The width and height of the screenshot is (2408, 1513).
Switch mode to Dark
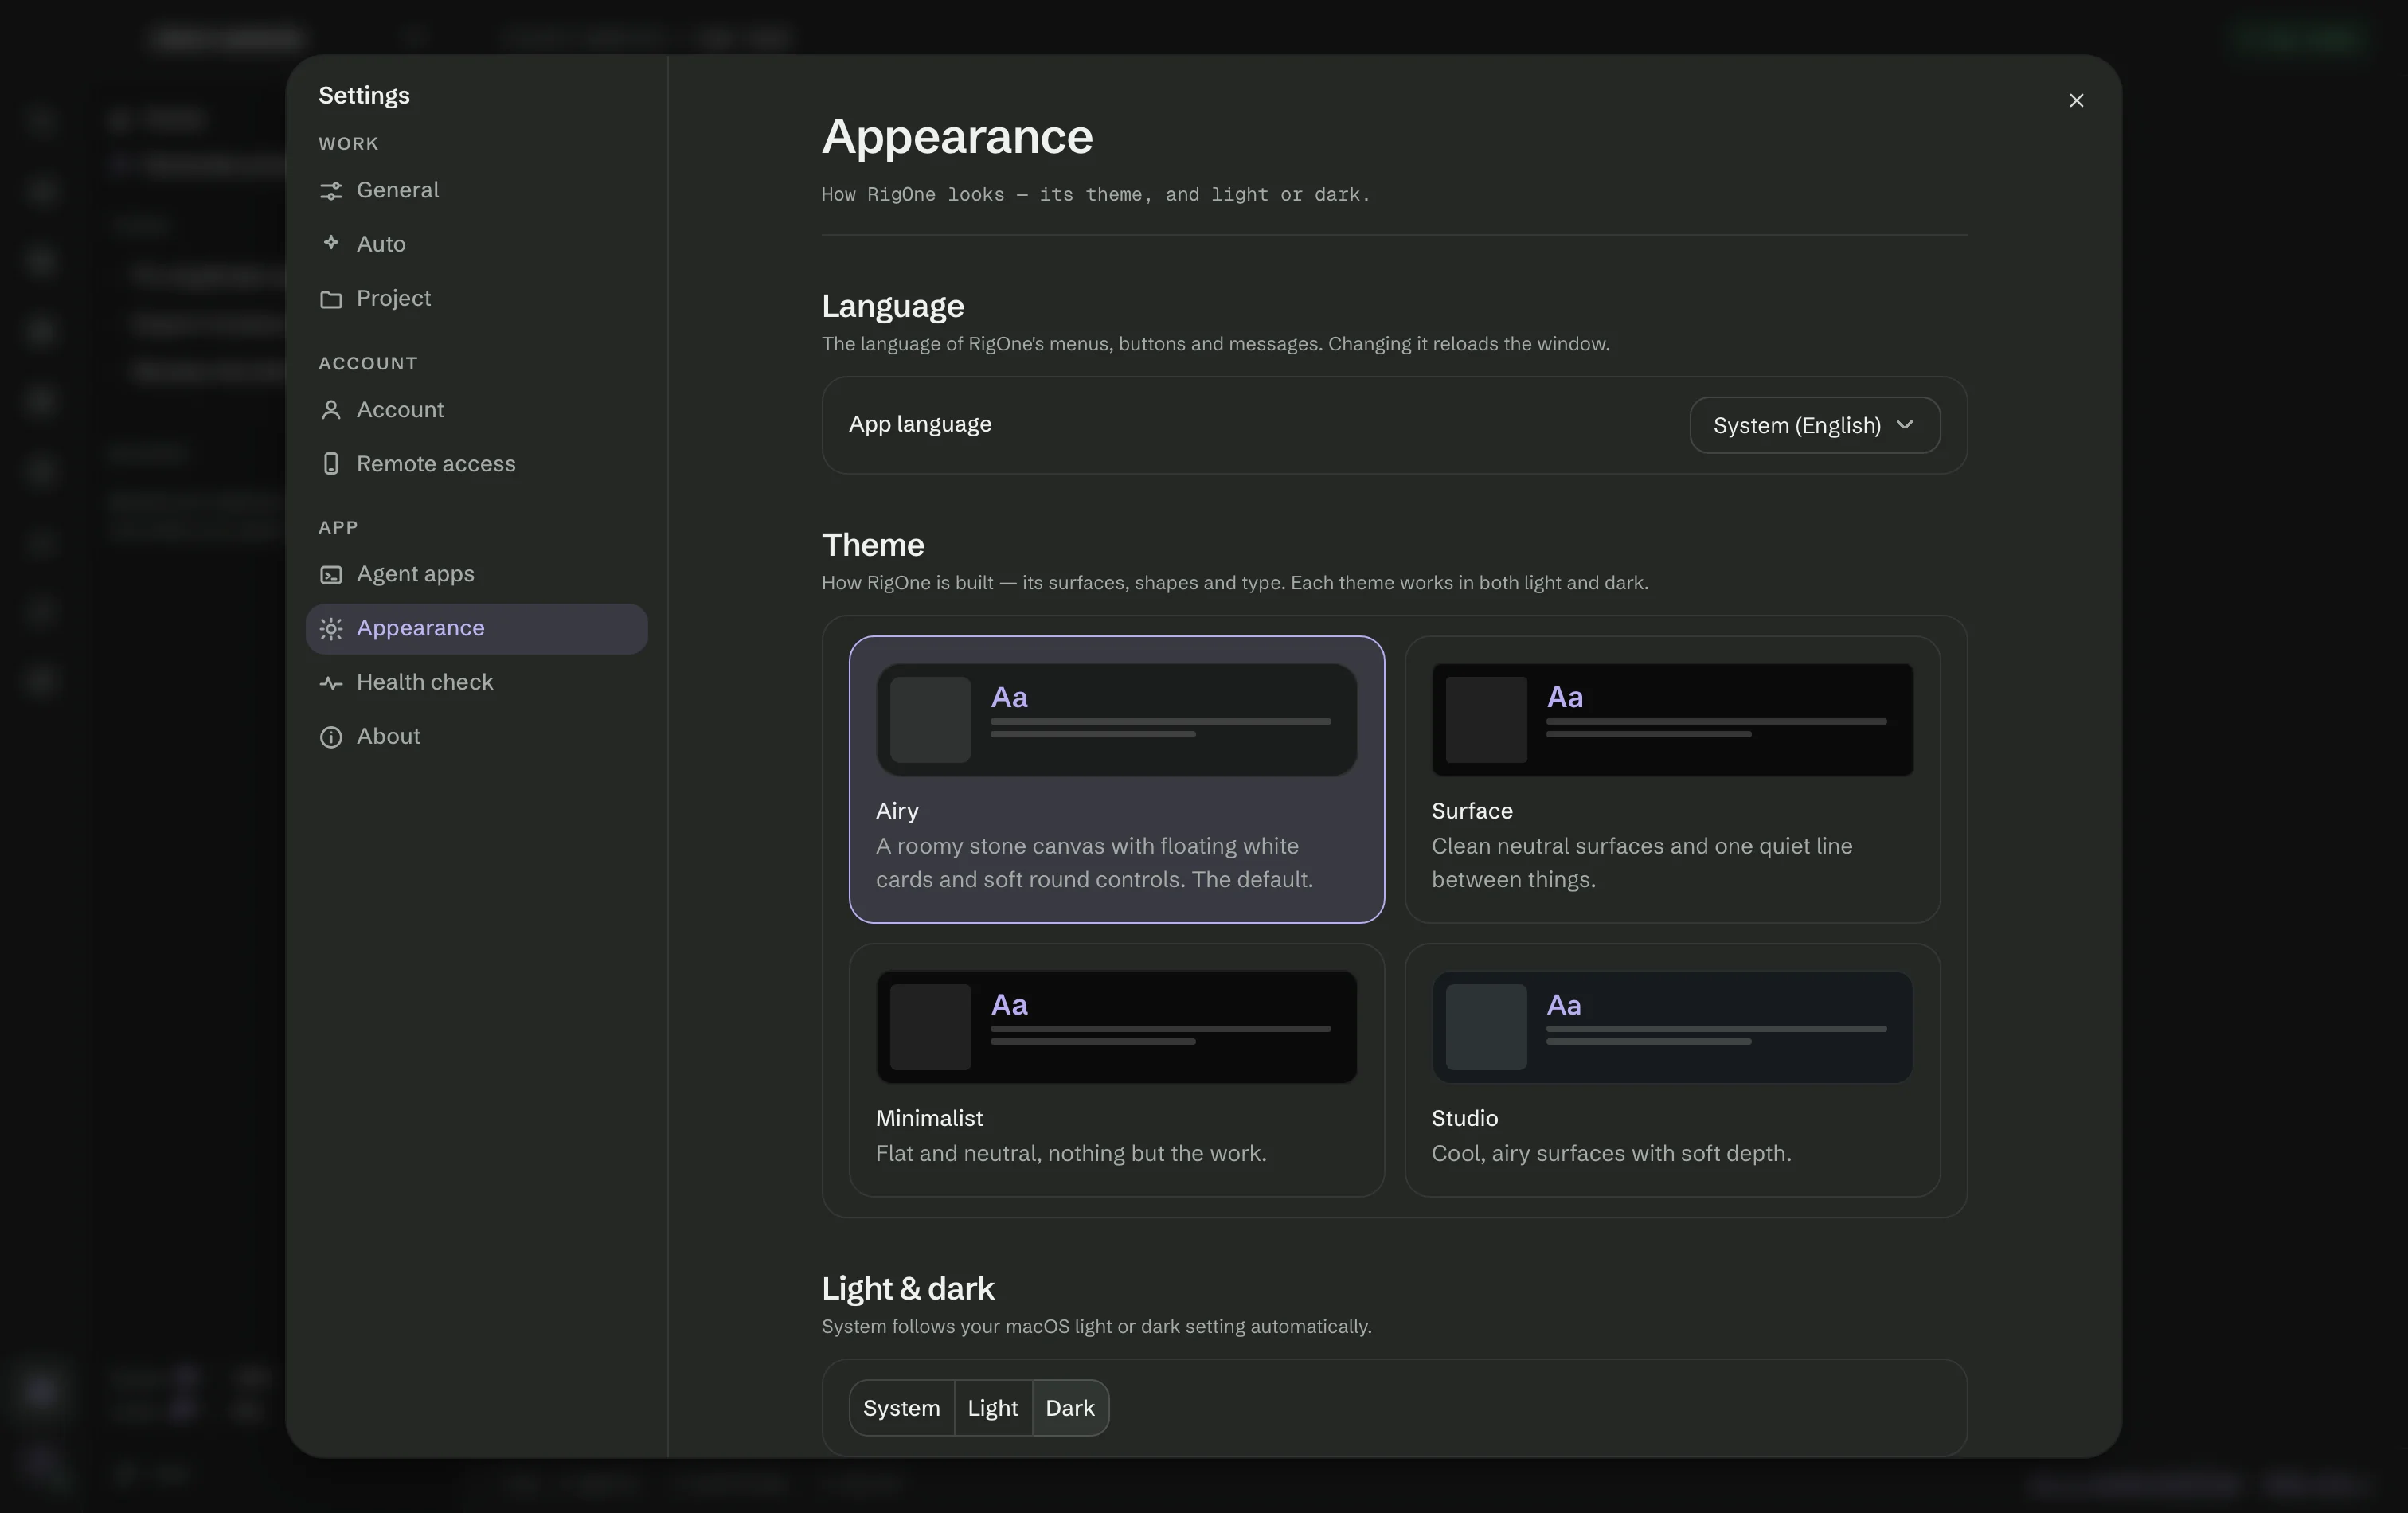point(1070,1408)
